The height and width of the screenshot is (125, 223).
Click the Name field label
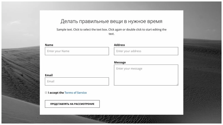pyautogui.click(x=49, y=45)
